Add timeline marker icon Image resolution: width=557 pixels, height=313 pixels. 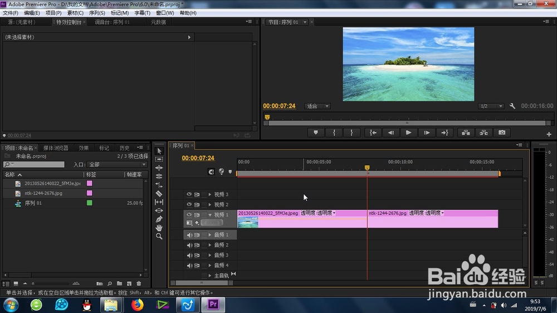230,172
